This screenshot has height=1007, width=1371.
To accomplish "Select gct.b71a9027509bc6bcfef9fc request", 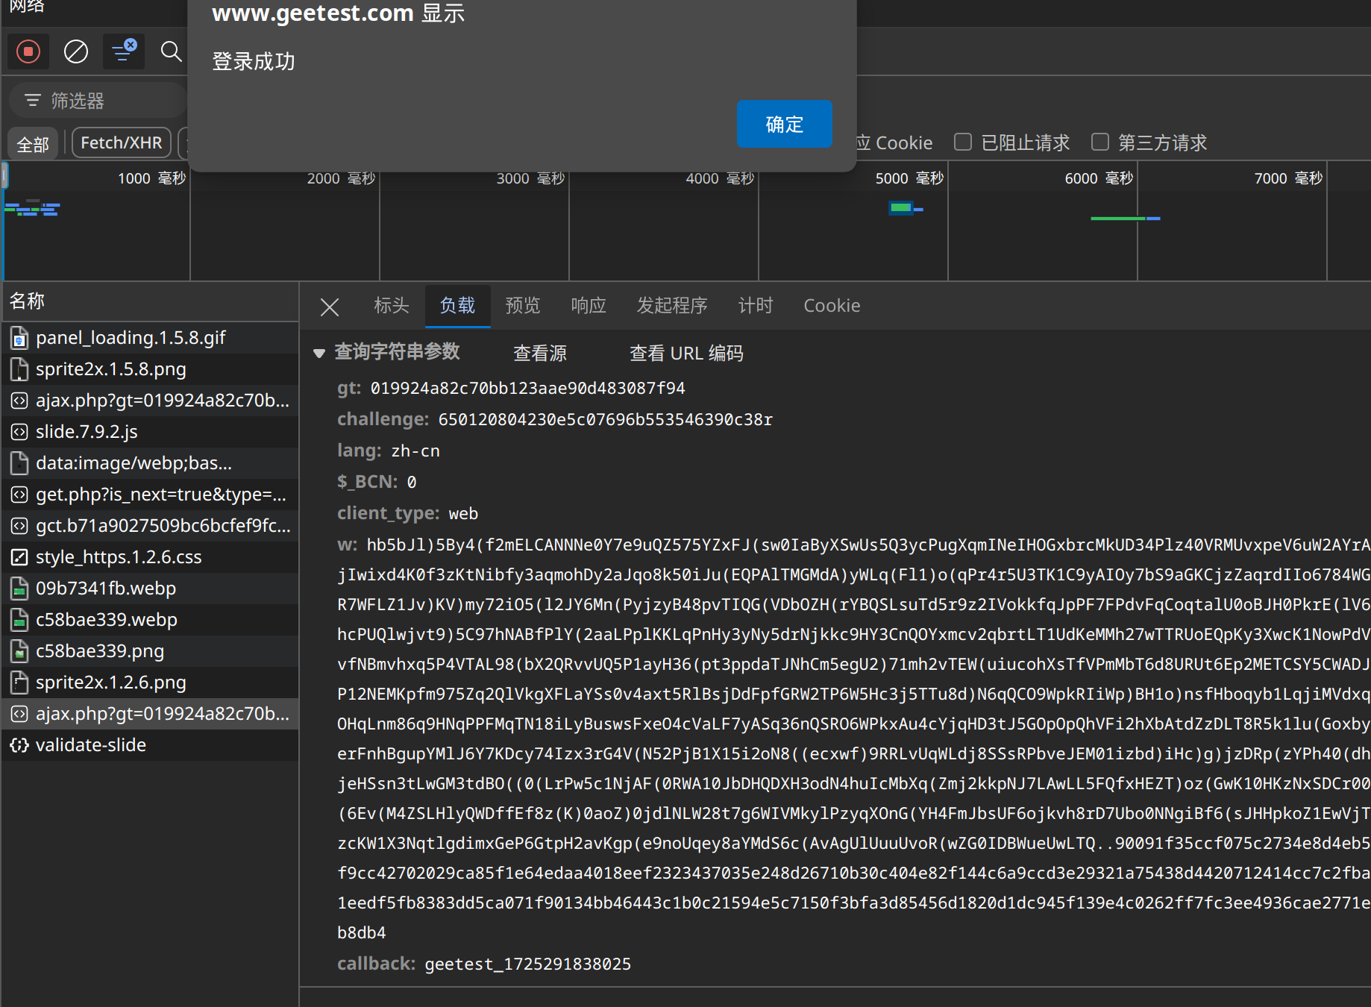I will 150,526.
